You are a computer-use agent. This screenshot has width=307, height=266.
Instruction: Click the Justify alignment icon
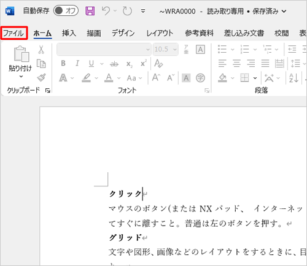pyautogui.click(x=265, y=63)
